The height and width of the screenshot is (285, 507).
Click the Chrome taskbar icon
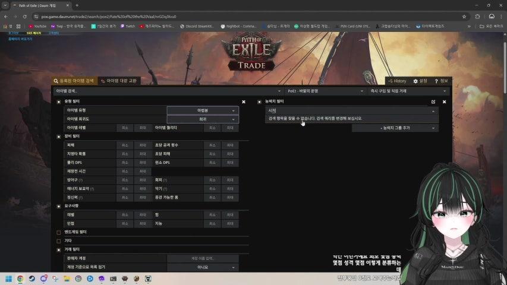(x=20, y=278)
